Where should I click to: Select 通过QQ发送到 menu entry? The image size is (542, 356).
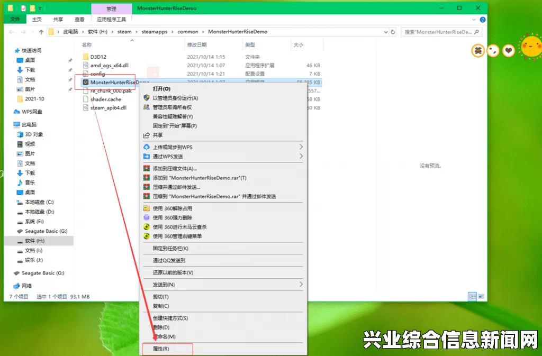coord(169,260)
